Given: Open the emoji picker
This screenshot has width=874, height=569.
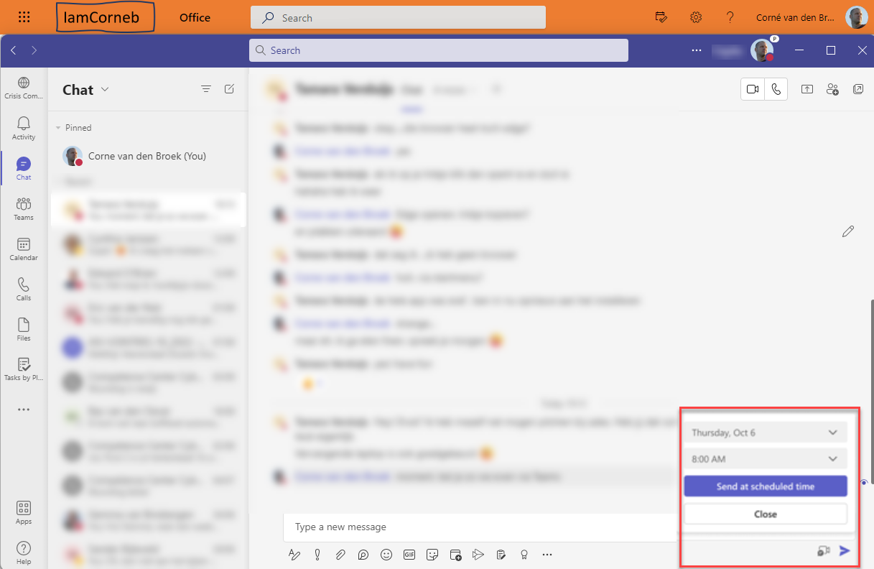Looking at the screenshot, I should 386,555.
